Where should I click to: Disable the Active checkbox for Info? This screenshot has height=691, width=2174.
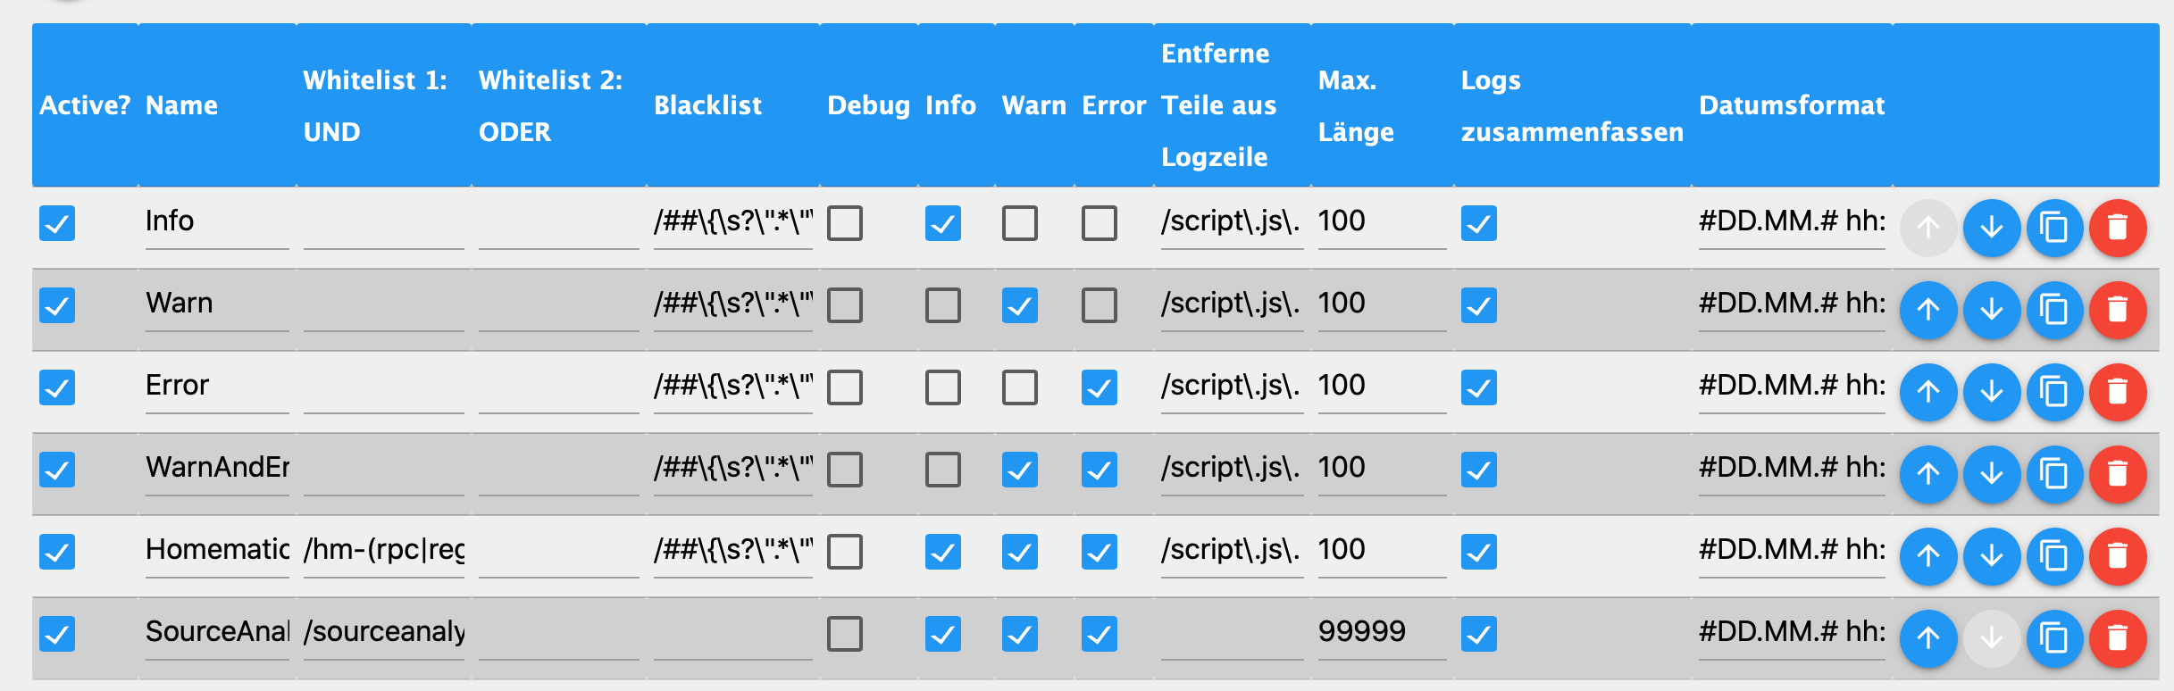(57, 223)
